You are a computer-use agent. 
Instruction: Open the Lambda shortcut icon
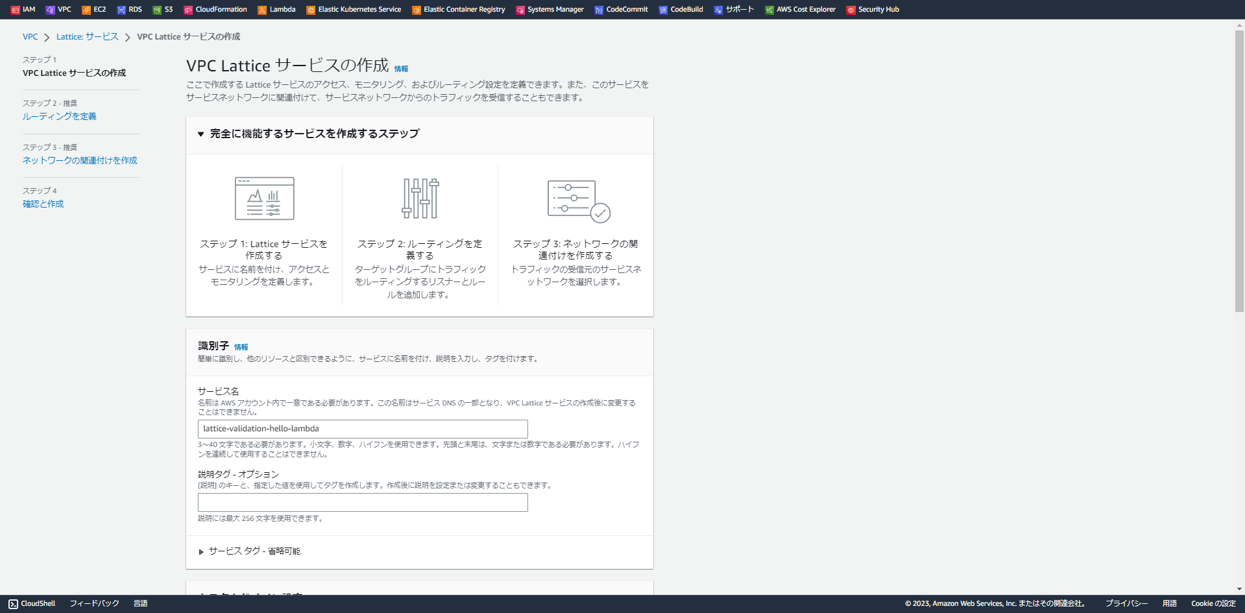262,10
